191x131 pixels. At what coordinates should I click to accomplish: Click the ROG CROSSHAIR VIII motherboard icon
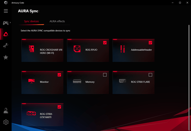click(32, 49)
